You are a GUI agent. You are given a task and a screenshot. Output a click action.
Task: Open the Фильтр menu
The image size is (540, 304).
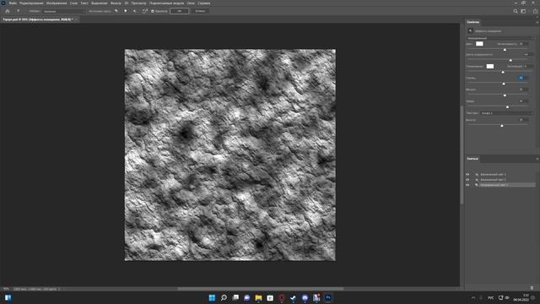pos(116,3)
